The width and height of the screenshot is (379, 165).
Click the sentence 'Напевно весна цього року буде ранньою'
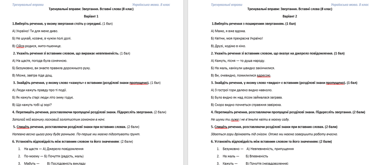pos(44,134)
